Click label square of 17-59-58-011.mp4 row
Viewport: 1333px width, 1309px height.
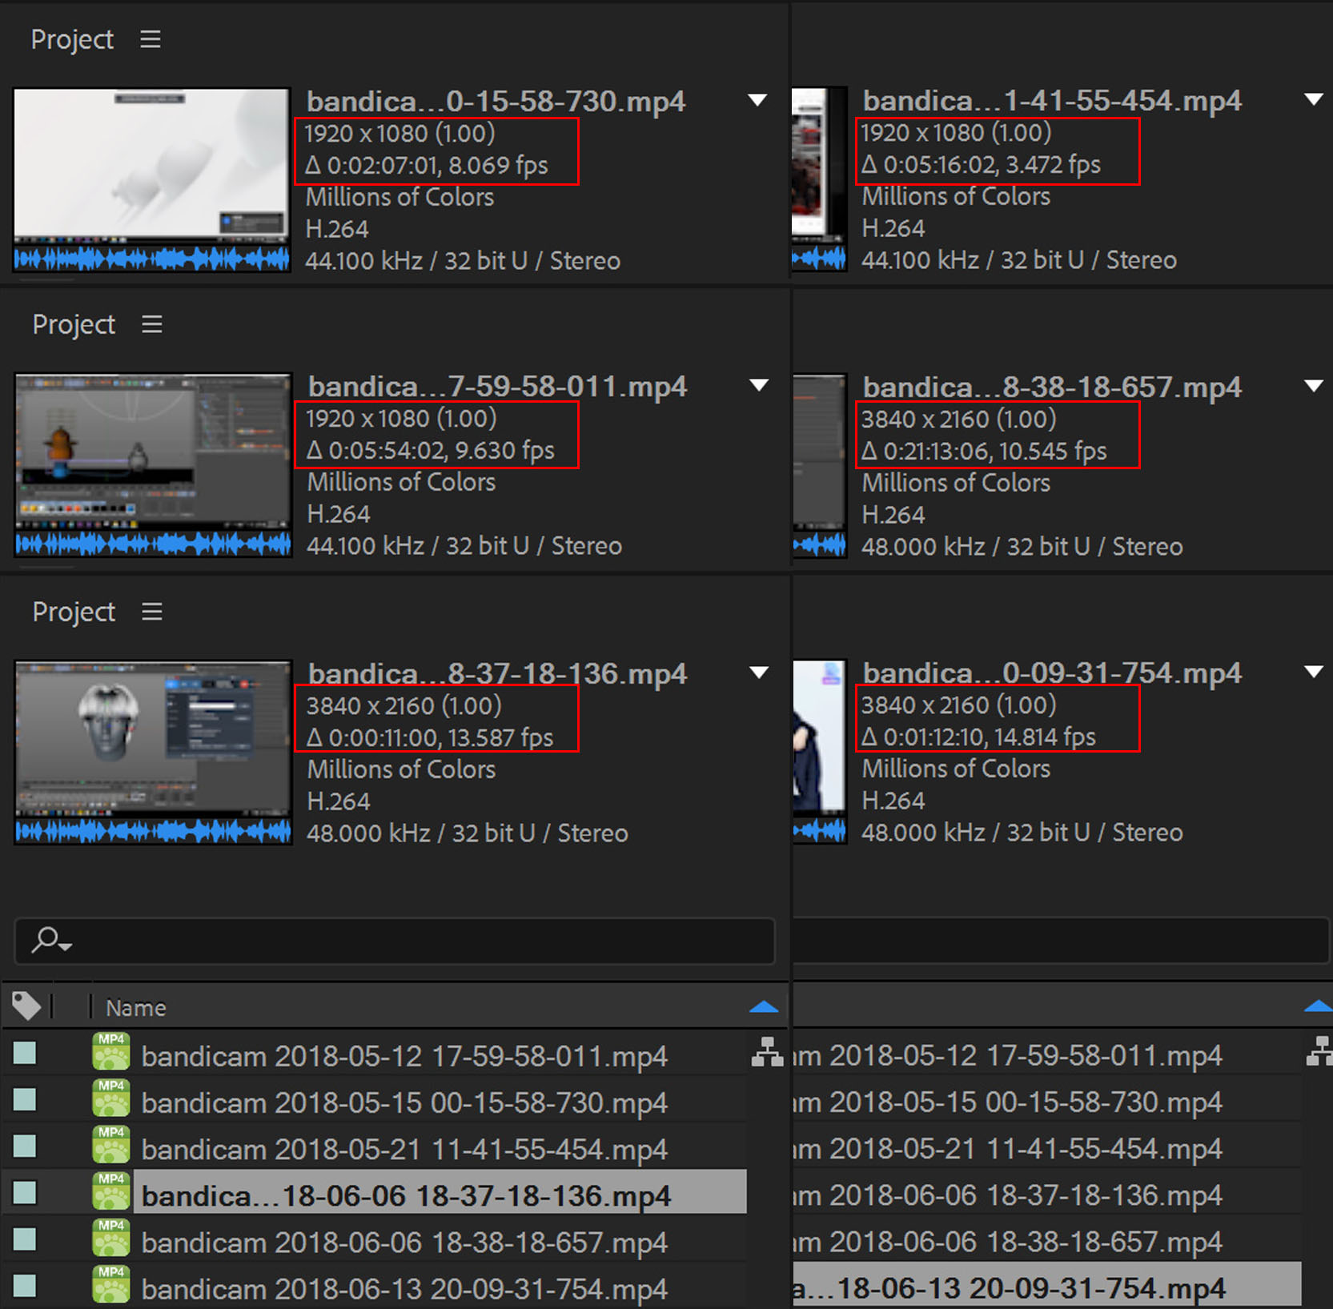(25, 1054)
